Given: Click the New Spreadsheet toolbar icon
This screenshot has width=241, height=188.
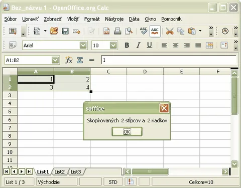Looking at the screenshot, I should [37, 31].
